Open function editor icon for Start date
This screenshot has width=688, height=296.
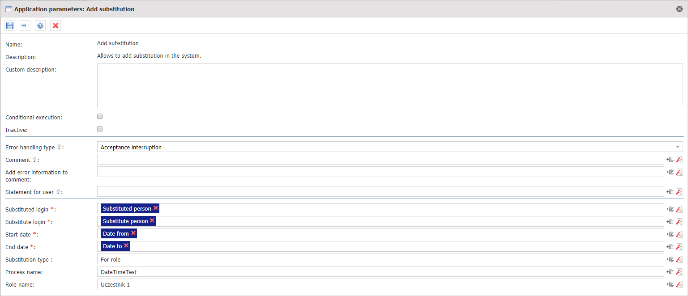tap(679, 234)
